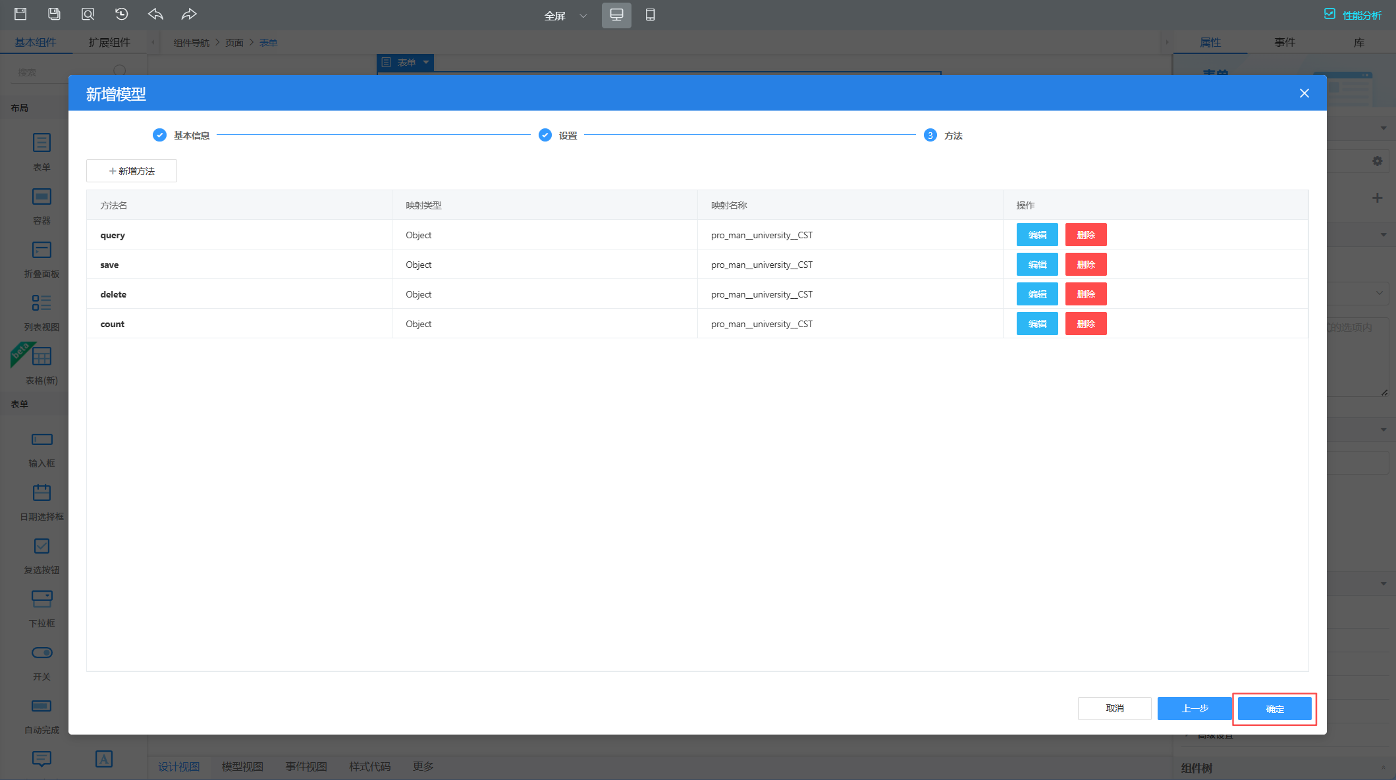The width and height of the screenshot is (1396, 780).
Task: Switch to the 事件 tab
Action: (x=1284, y=42)
